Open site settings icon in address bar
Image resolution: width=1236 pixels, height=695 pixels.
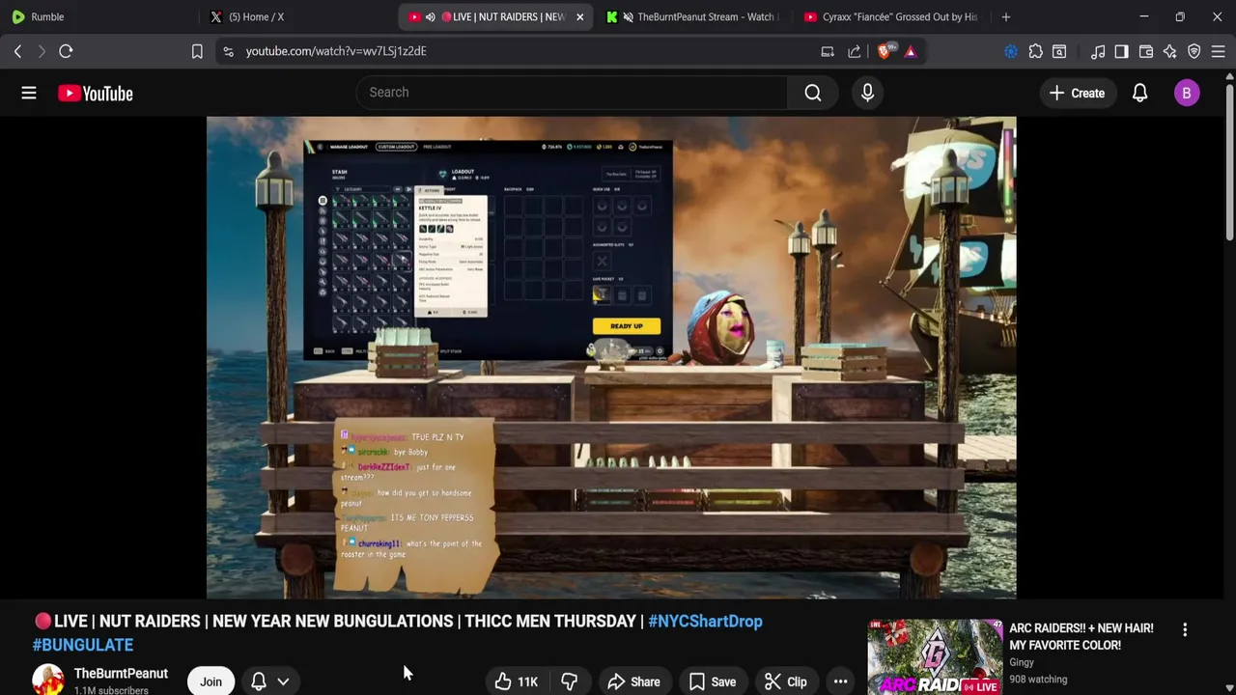coord(228,51)
